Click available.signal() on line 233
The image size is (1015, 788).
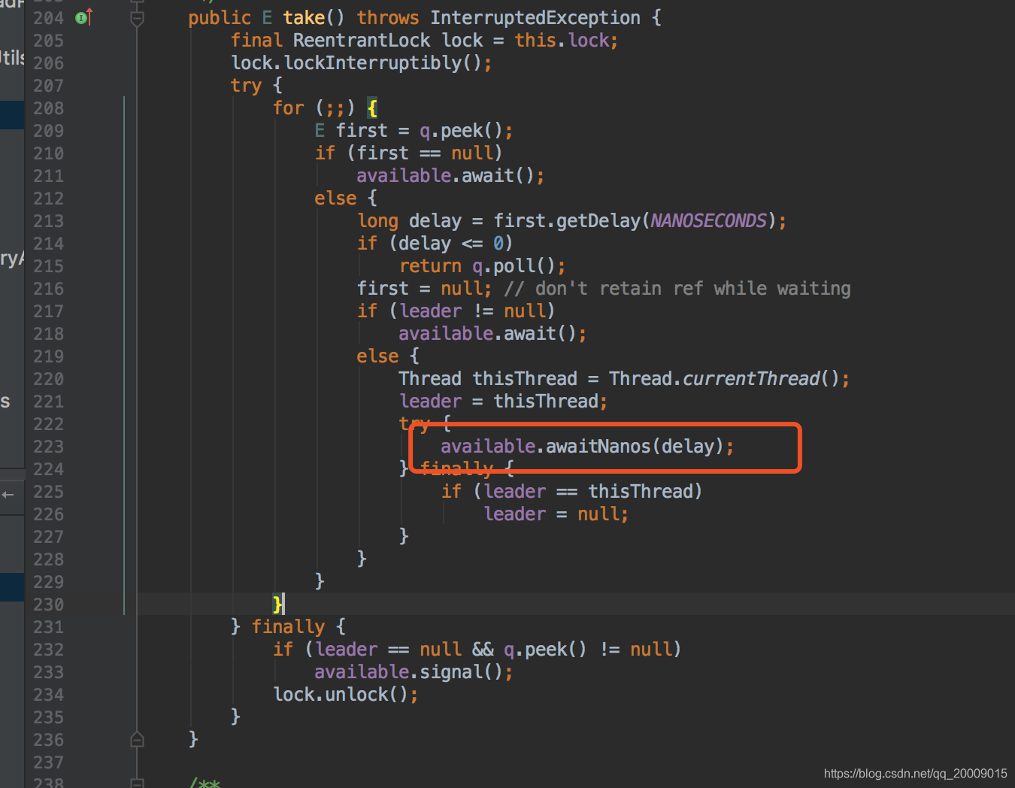tap(408, 671)
